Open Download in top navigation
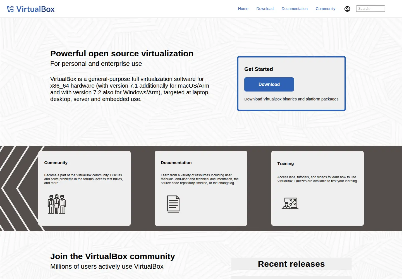Image resolution: width=402 pixels, height=279 pixels. click(265, 9)
